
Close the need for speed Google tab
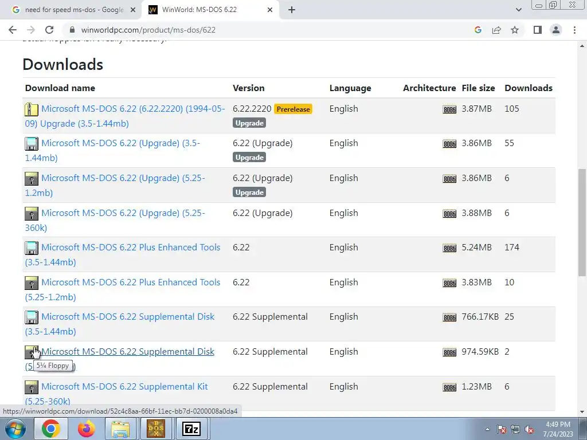(x=133, y=10)
